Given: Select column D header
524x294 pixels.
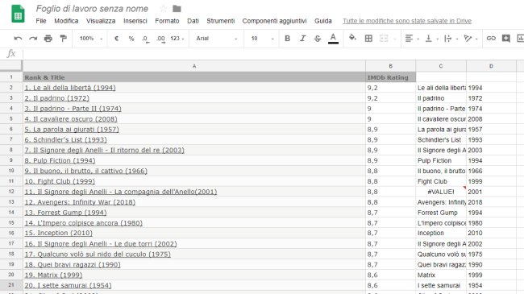Looking at the screenshot, I should [x=491, y=66].
